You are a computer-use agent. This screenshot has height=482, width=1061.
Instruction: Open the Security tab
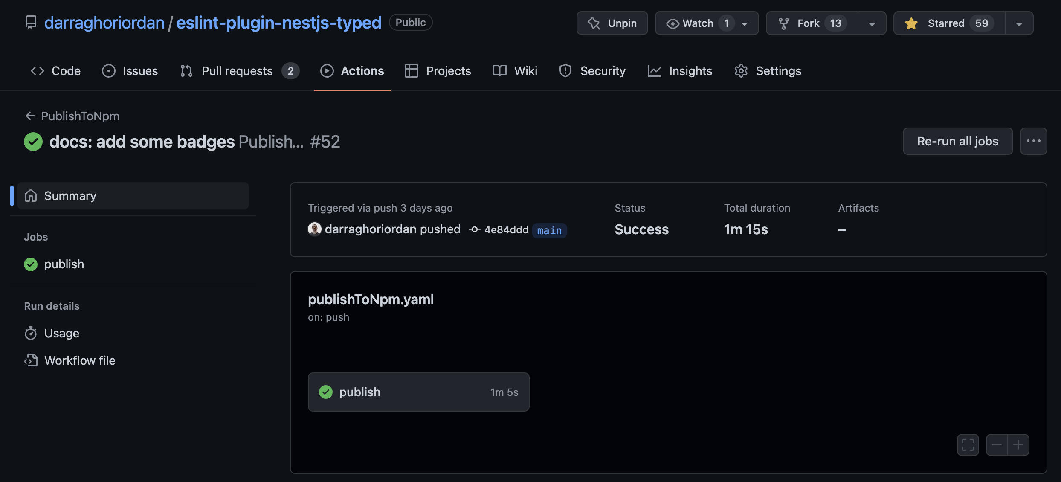[x=592, y=71]
